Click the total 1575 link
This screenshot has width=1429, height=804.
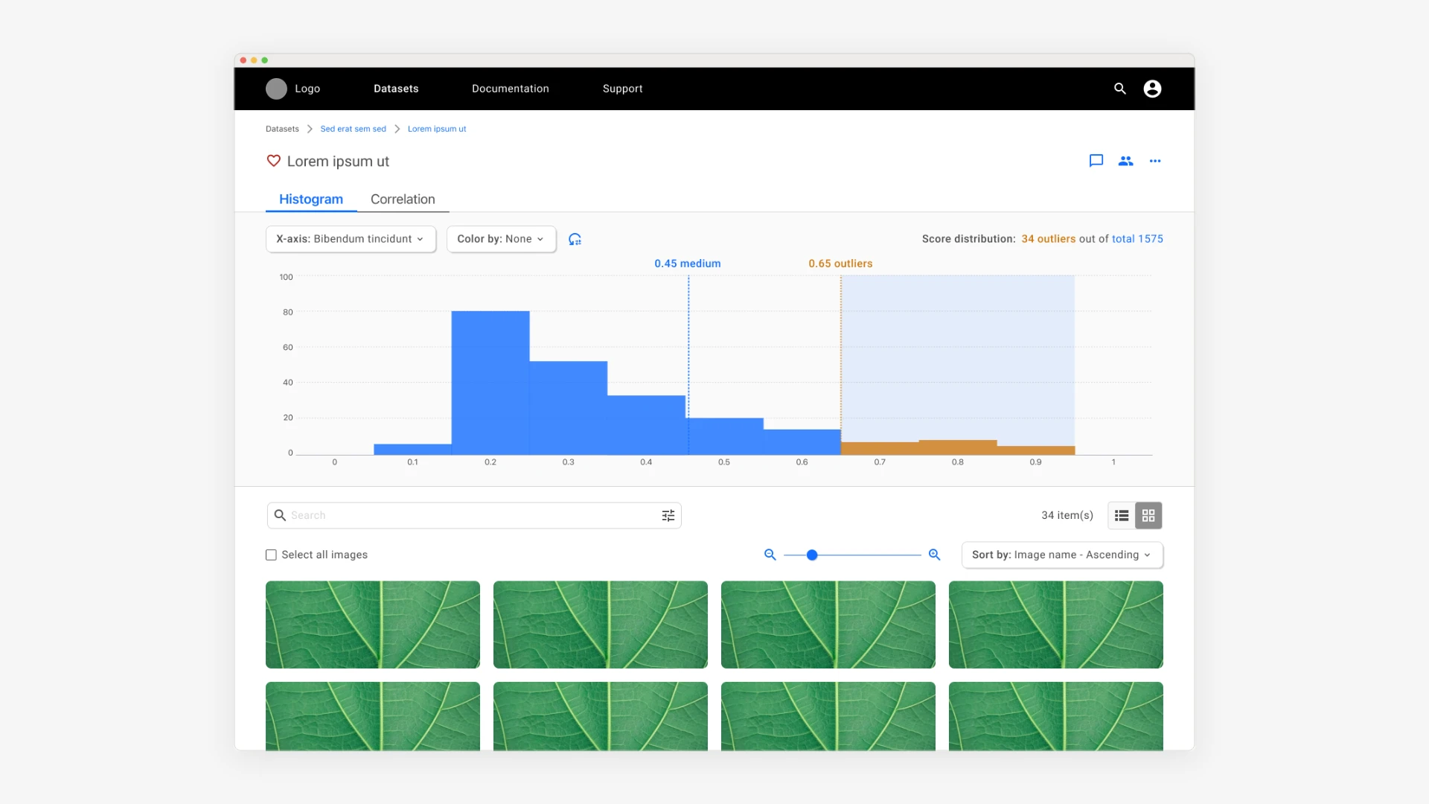pos(1137,239)
